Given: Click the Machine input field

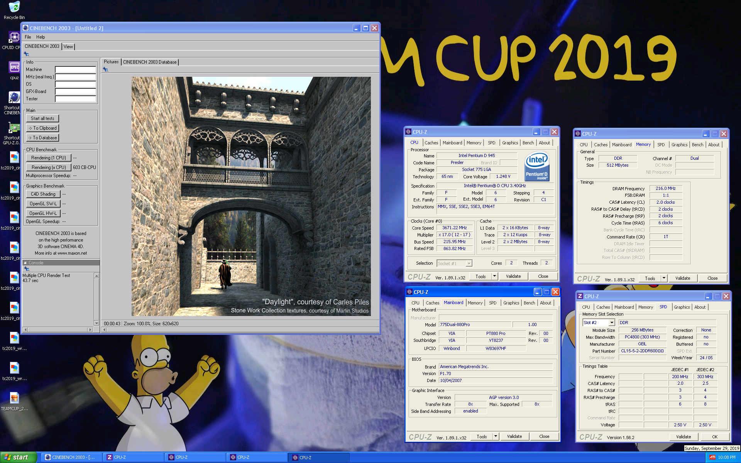Looking at the screenshot, I should [x=75, y=69].
